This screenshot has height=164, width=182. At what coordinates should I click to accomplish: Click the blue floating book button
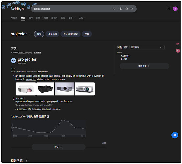coord(175,135)
